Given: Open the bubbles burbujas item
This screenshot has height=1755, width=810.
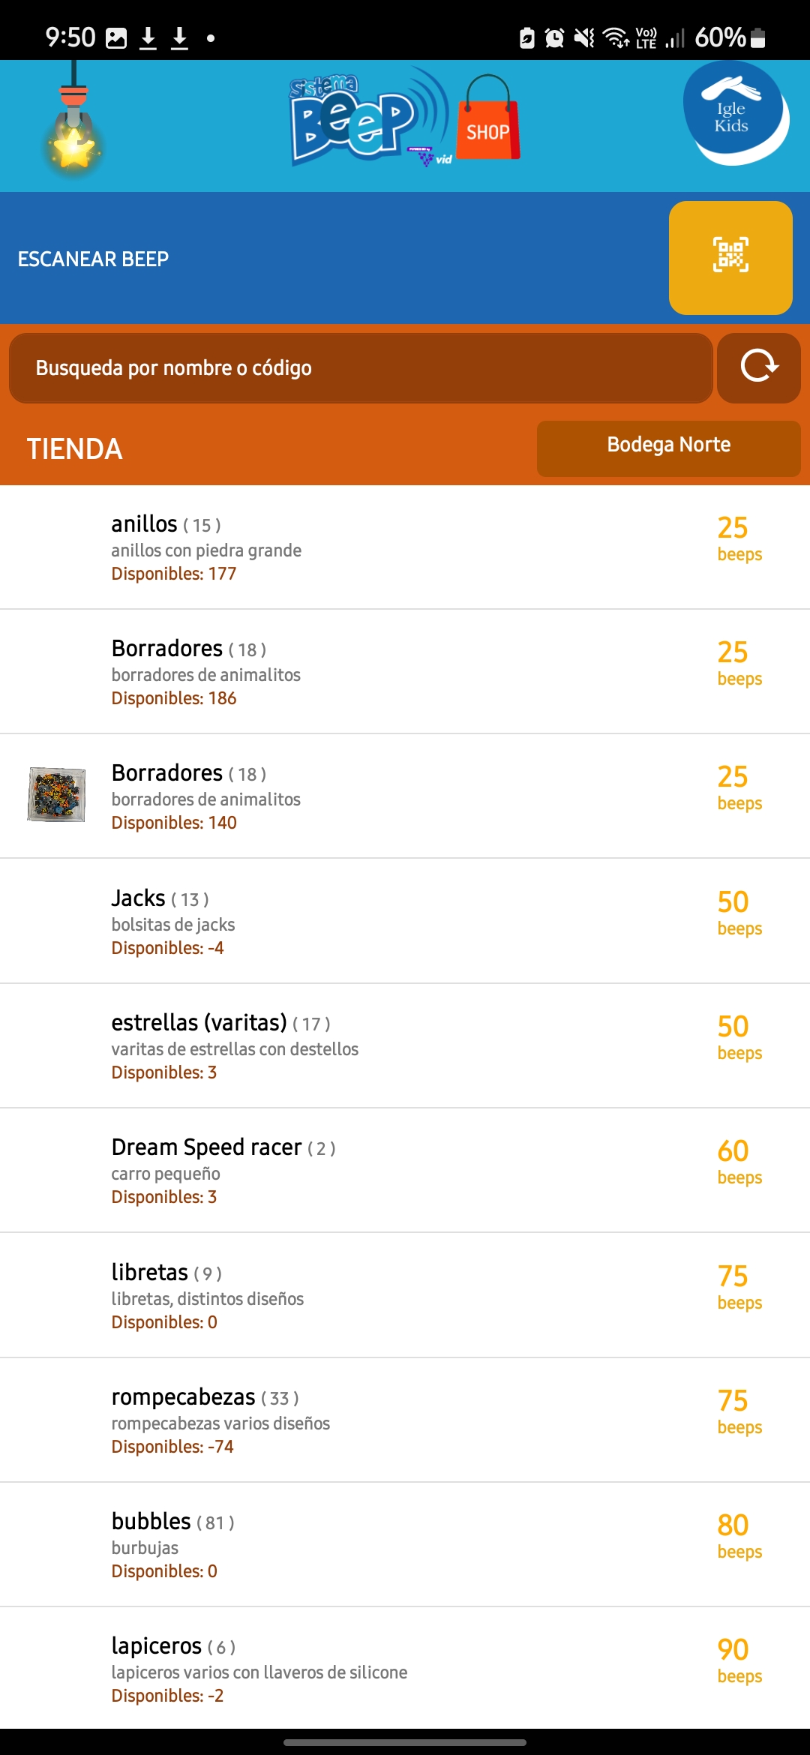Looking at the screenshot, I should (405, 1544).
